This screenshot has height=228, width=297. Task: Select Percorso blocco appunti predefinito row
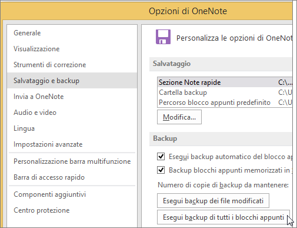(x=225, y=103)
